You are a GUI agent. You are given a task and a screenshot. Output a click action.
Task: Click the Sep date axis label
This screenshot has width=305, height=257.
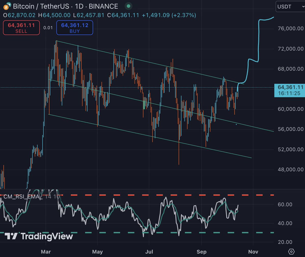pos(202,252)
